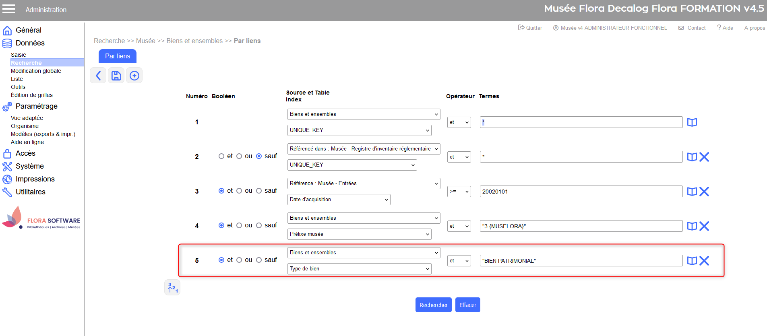
Task: Choose 'ou' radio in row 5
Action: point(239,260)
